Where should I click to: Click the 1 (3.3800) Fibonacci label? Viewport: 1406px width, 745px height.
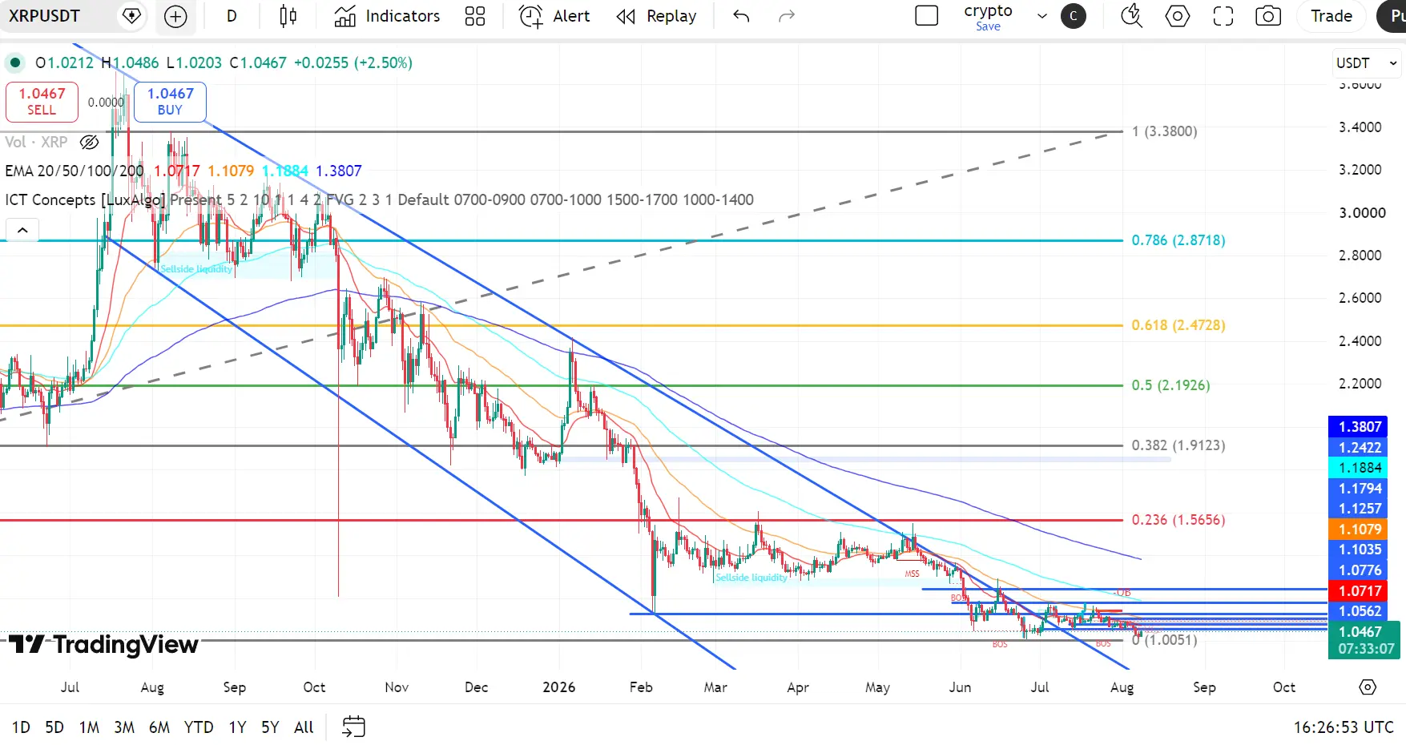click(1164, 131)
